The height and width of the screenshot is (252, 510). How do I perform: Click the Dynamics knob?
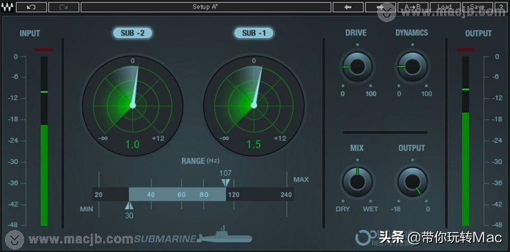point(412,66)
